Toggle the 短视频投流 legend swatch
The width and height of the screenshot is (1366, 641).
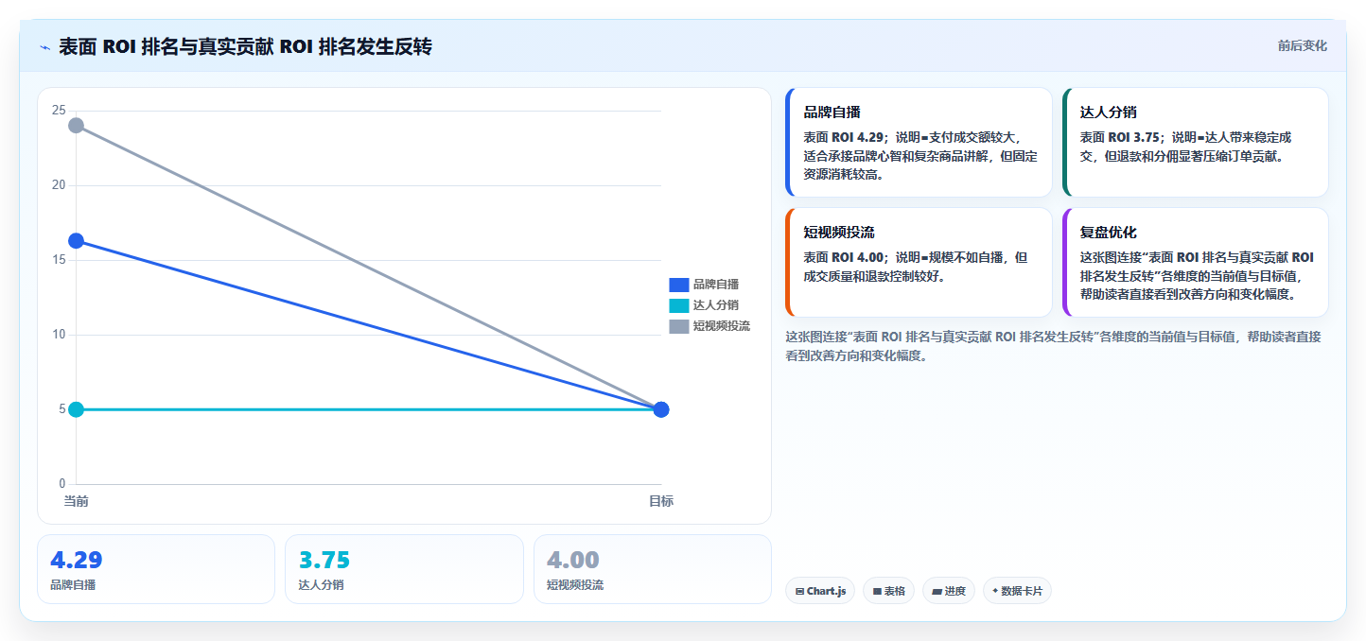click(678, 325)
